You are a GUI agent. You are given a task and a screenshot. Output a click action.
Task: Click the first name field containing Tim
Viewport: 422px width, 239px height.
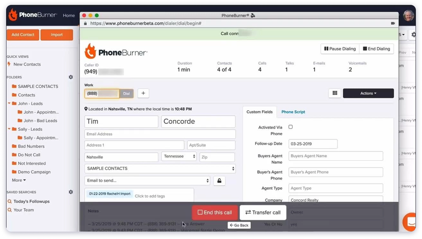tap(121, 121)
